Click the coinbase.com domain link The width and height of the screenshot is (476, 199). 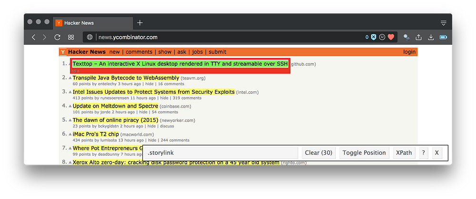pos(176,106)
